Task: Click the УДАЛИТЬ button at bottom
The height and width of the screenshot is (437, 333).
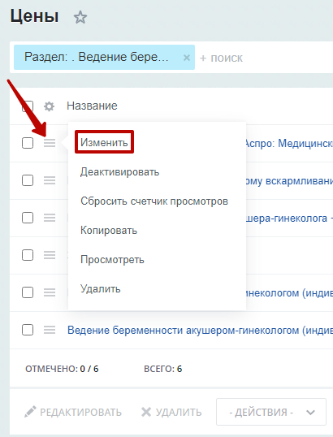Action: 171,412
